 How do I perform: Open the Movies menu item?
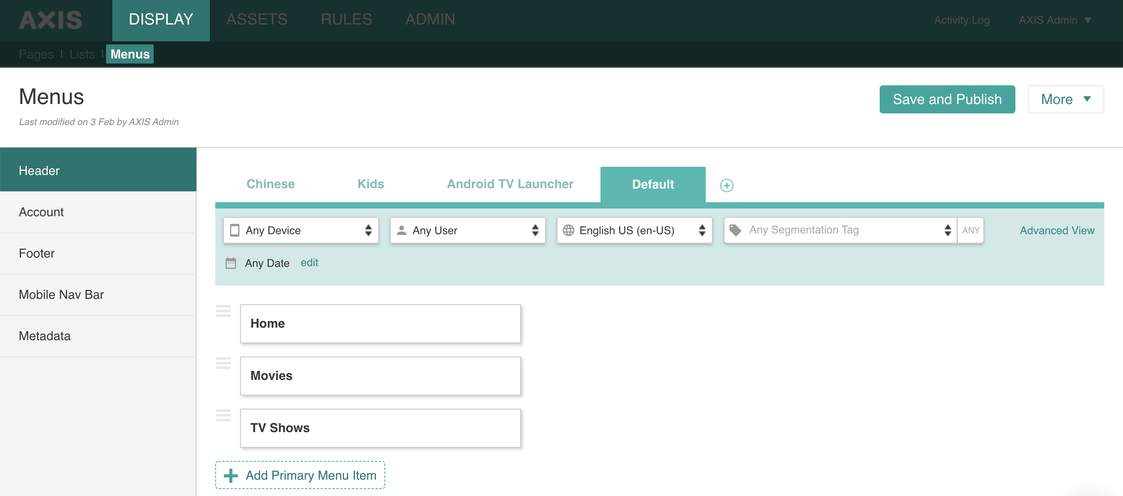click(380, 376)
